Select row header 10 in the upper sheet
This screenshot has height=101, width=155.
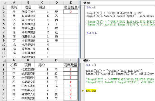pyautogui.click(x=4, y=45)
